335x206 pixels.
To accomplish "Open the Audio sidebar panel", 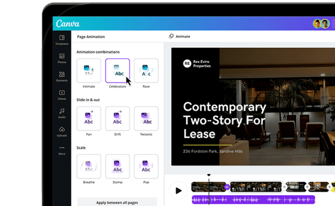I will [62, 113].
